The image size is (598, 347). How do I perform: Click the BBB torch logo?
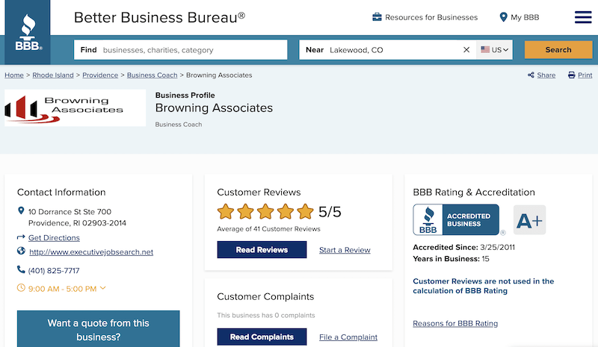point(28,32)
